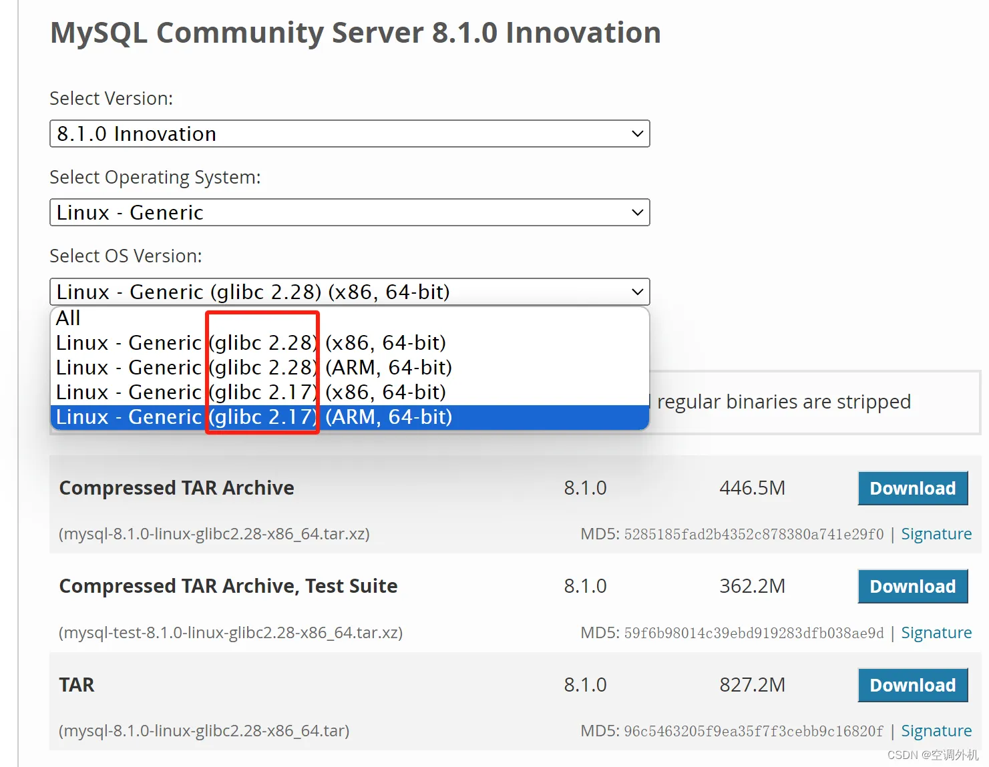Image resolution: width=989 pixels, height=767 pixels.
Task: Click chevron arrow of OS Version selector
Action: (x=637, y=292)
